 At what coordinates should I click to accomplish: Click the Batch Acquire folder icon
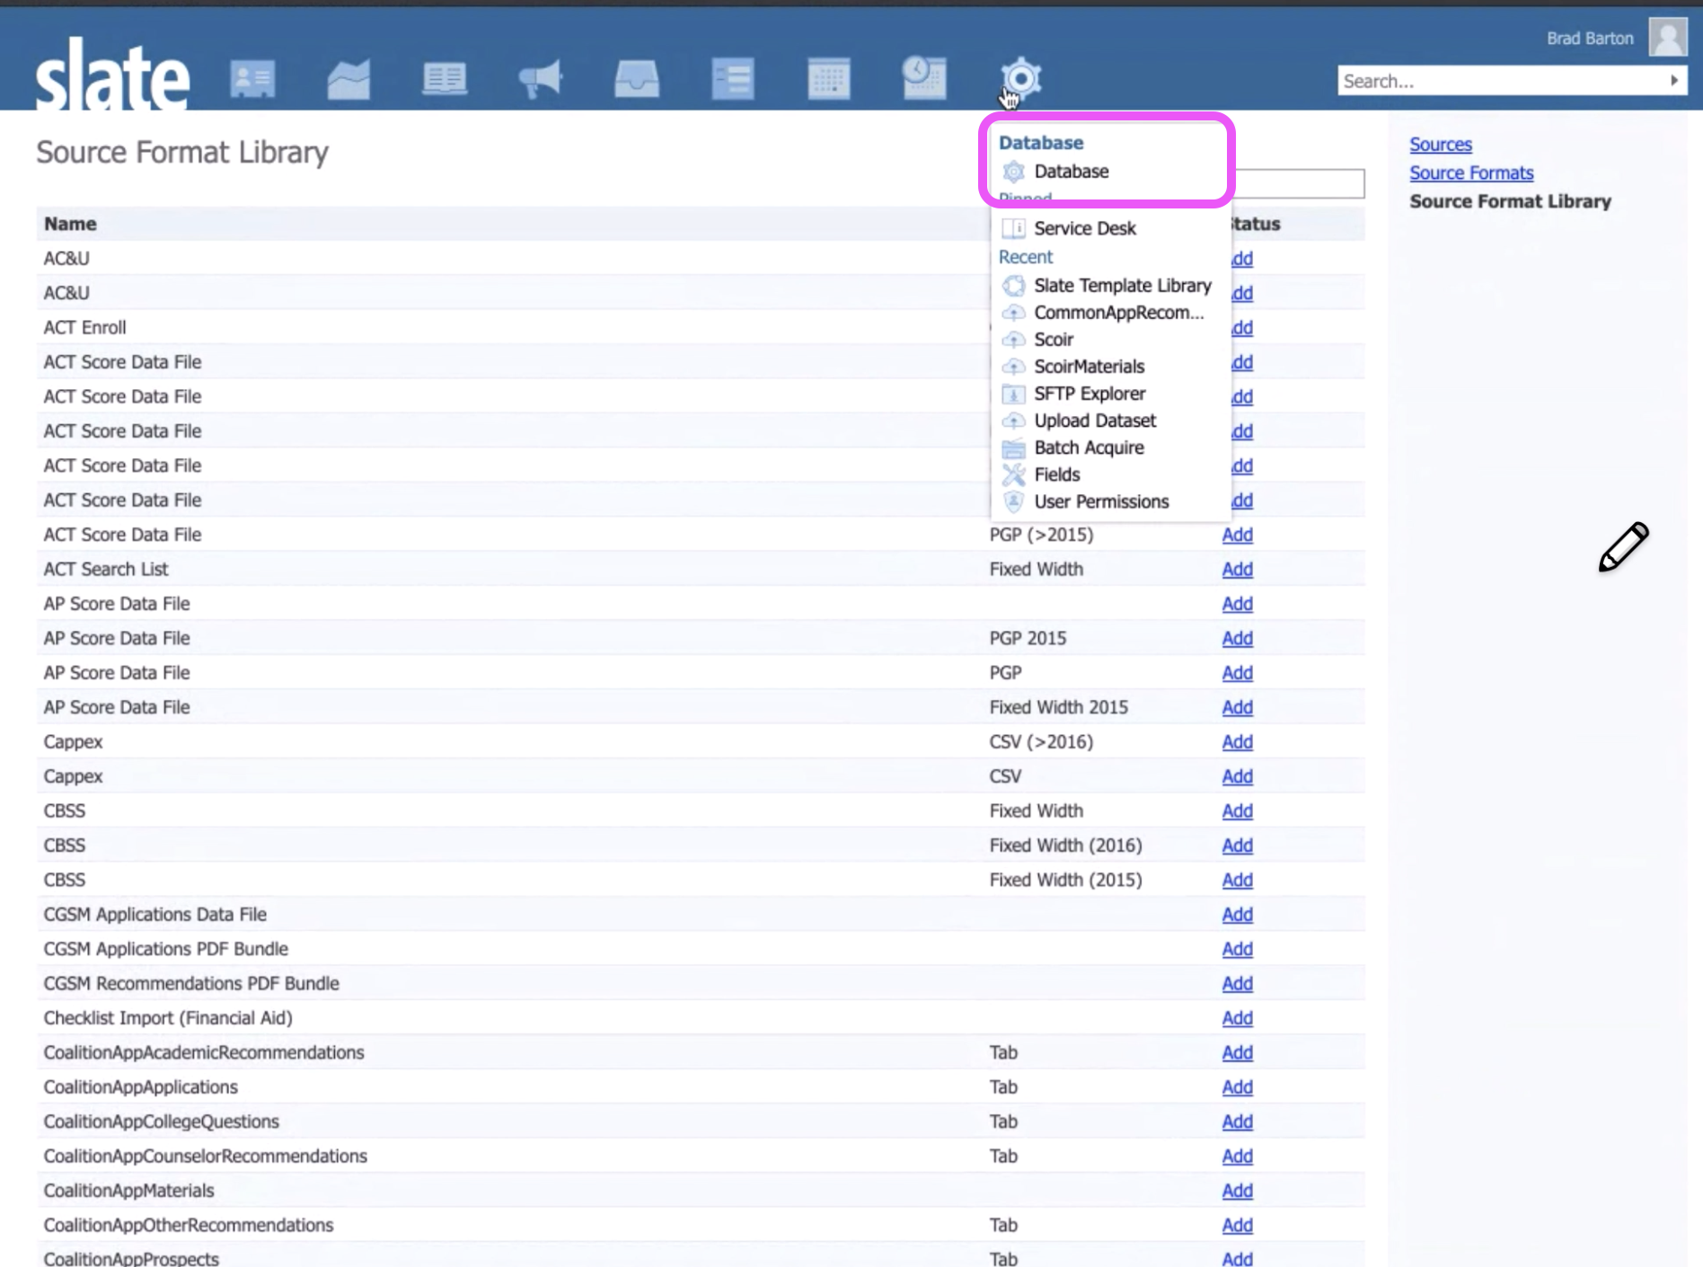pos(1013,447)
